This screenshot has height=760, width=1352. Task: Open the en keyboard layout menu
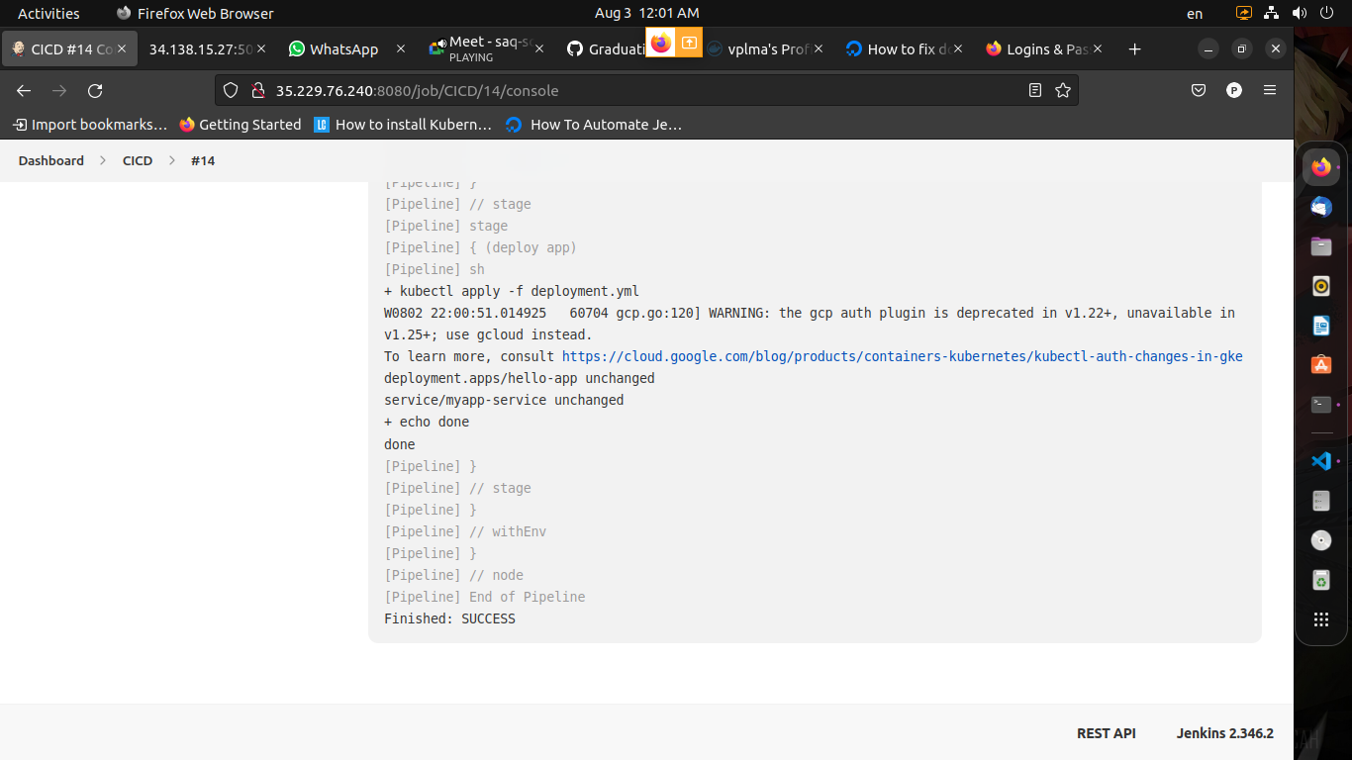1194,13
